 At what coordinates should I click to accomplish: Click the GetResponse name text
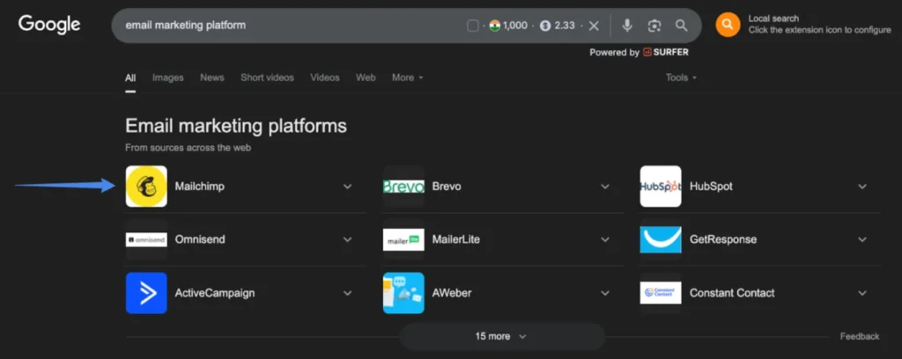[723, 239]
